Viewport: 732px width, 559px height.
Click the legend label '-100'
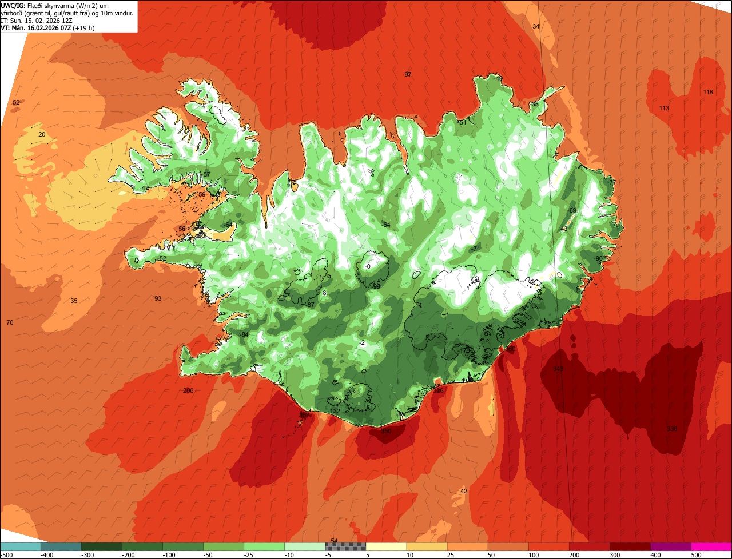tap(169, 555)
